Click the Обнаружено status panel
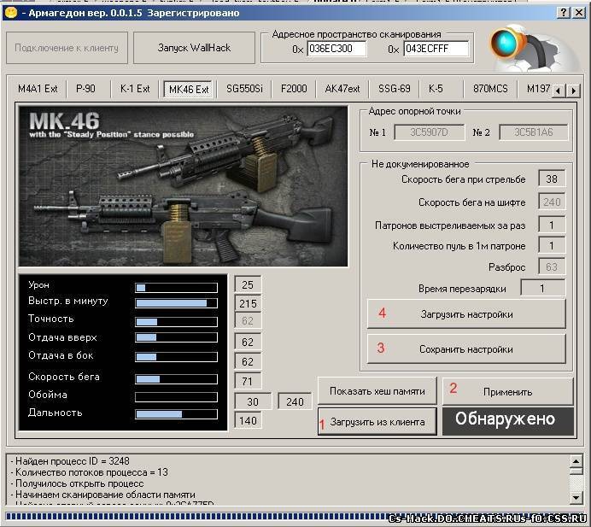The height and width of the screenshot is (527, 591). [x=507, y=420]
